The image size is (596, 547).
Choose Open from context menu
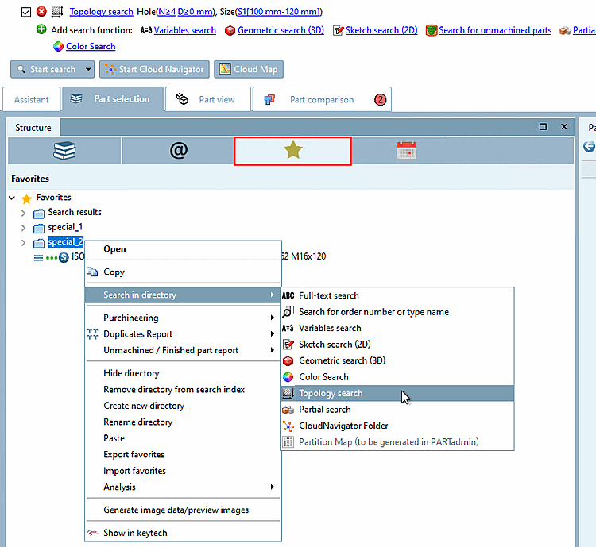183,249
